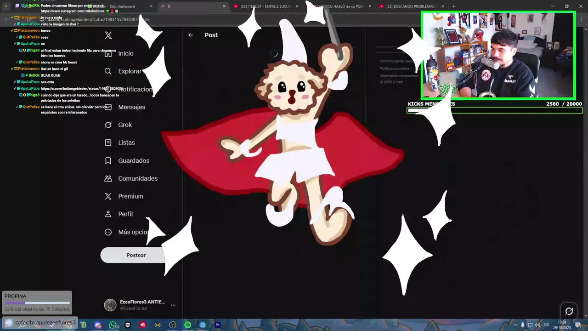Click the envelope icon beside Mensajes
Image resolution: width=588 pixels, height=331 pixels.
coord(108,107)
